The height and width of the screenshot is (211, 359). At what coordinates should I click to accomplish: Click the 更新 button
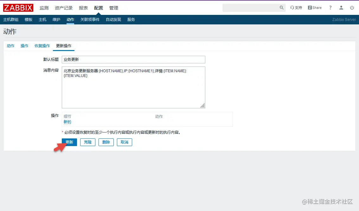coord(69,142)
